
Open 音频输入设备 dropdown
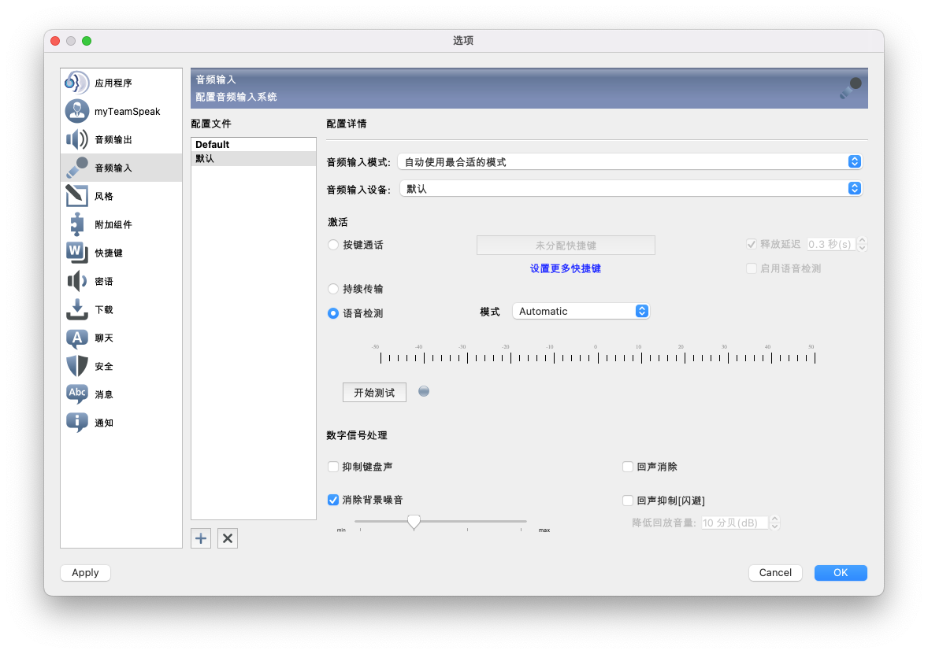629,189
